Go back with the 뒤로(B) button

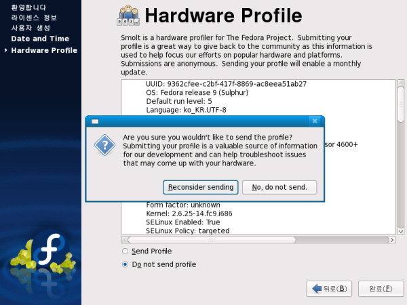tap(329, 289)
